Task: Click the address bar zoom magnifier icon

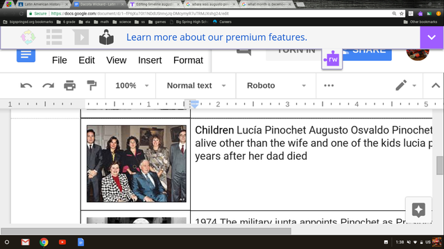Action: pos(394,14)
